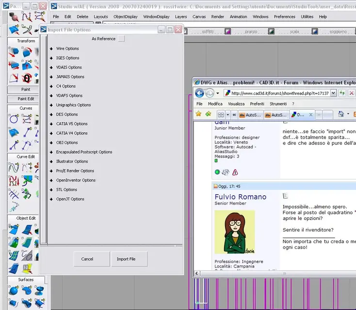This screenshot has width=356, height=310.
Task: Switch to the first AutoS... browser tab
Action: (x=251, y=115)
